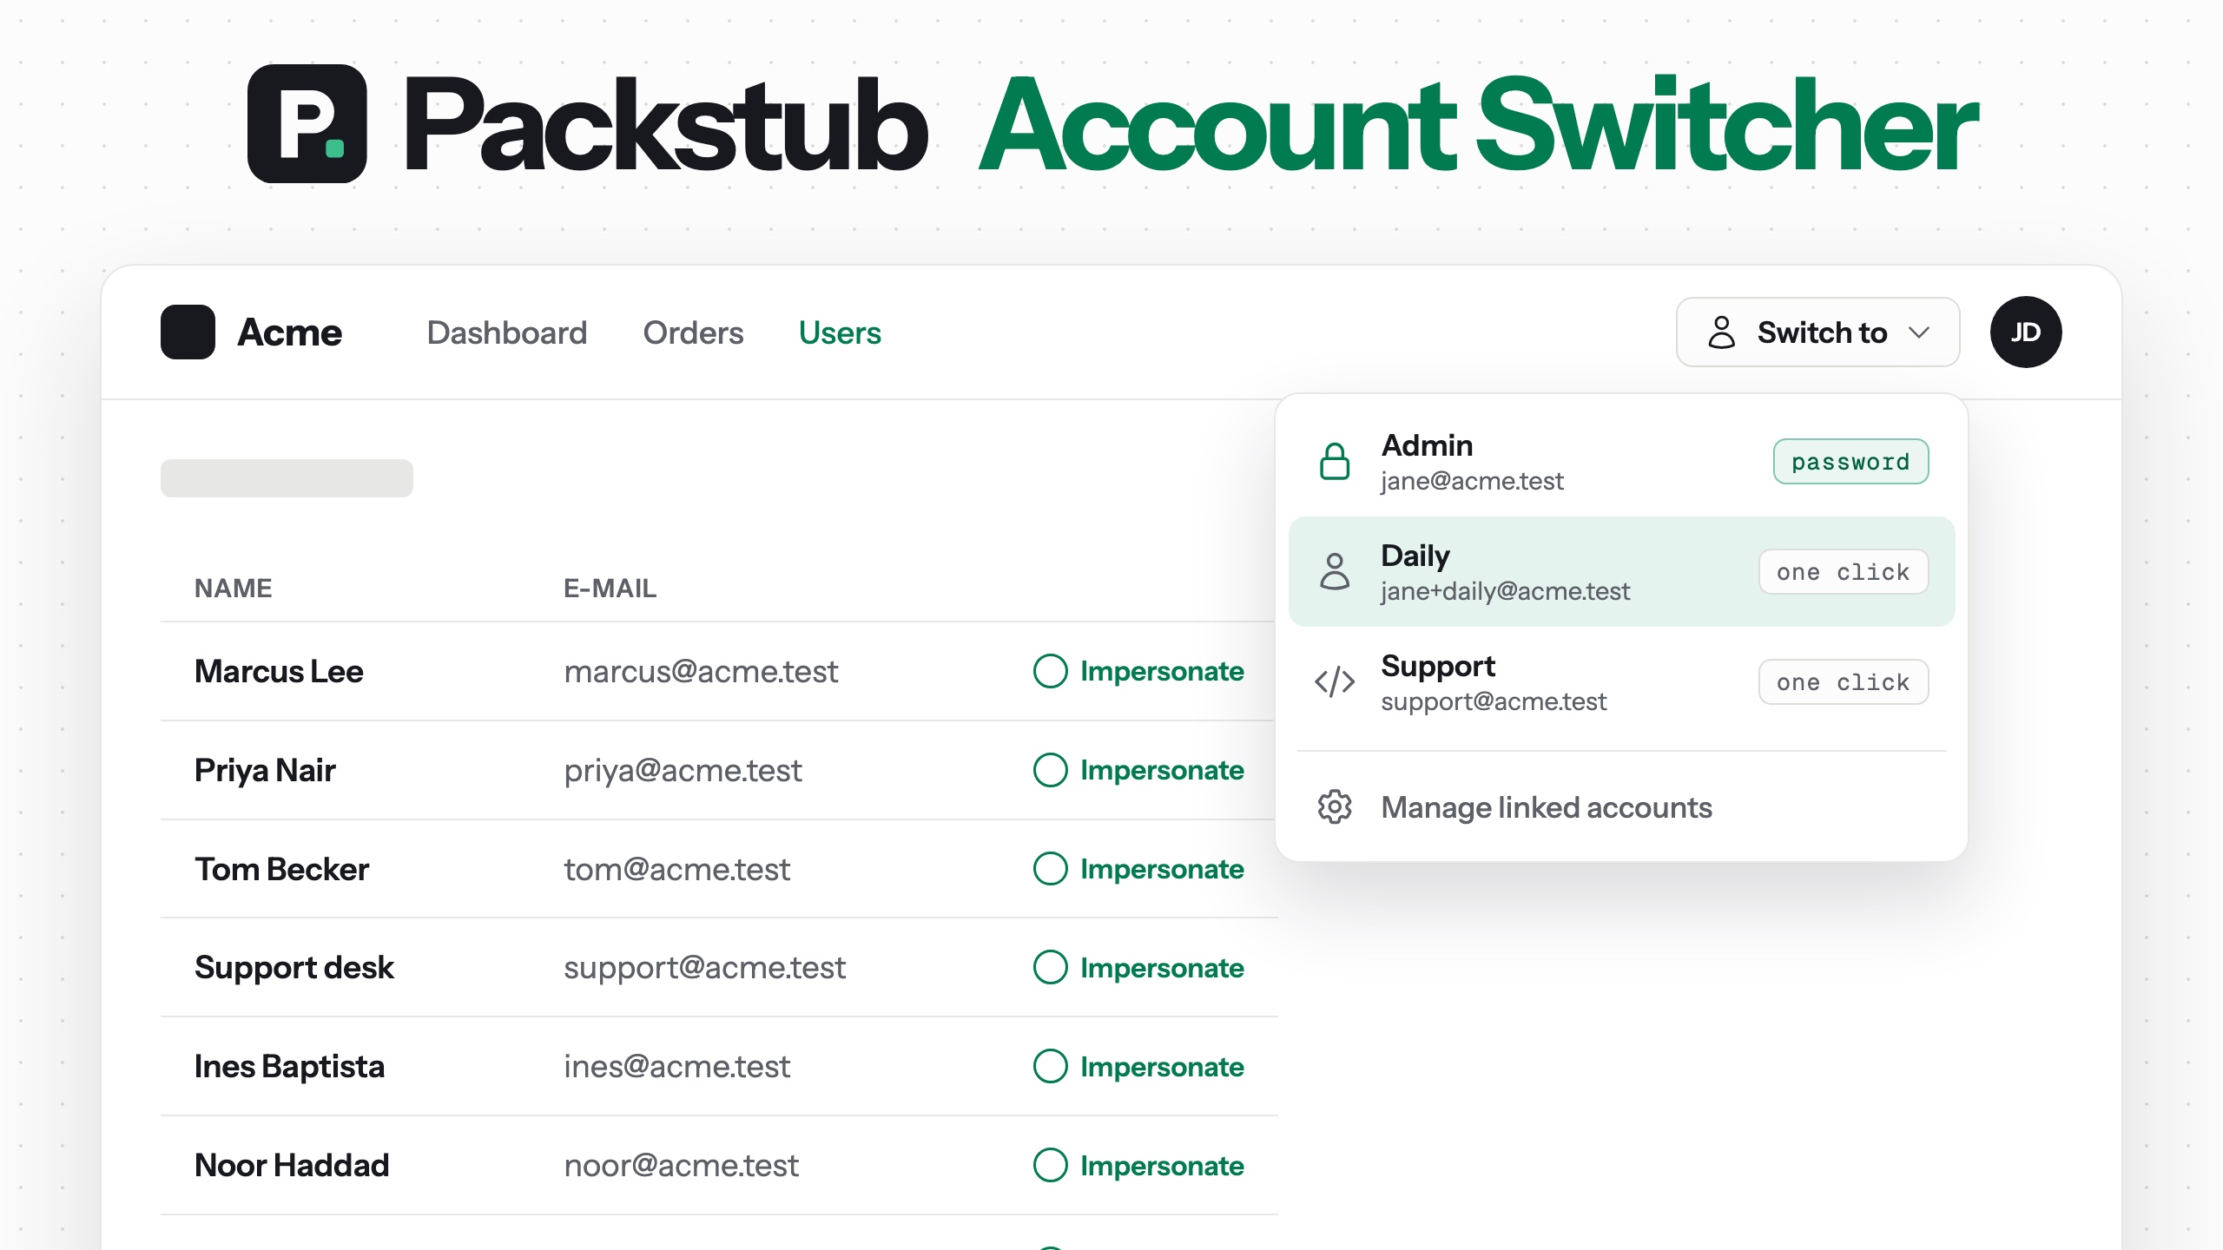
Task: Select the Users tab
Action: click(840, 332)
